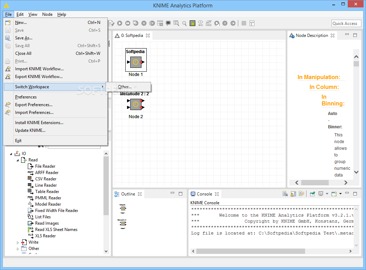
Task: Click the step loop execution icon
Action: pyautogui.click(x=217, y=23)
